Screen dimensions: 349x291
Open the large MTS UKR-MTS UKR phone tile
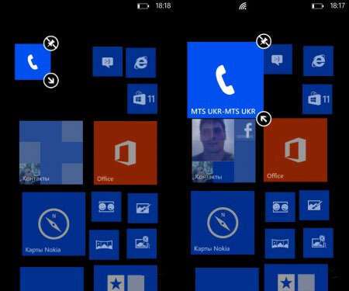point(225,80)
